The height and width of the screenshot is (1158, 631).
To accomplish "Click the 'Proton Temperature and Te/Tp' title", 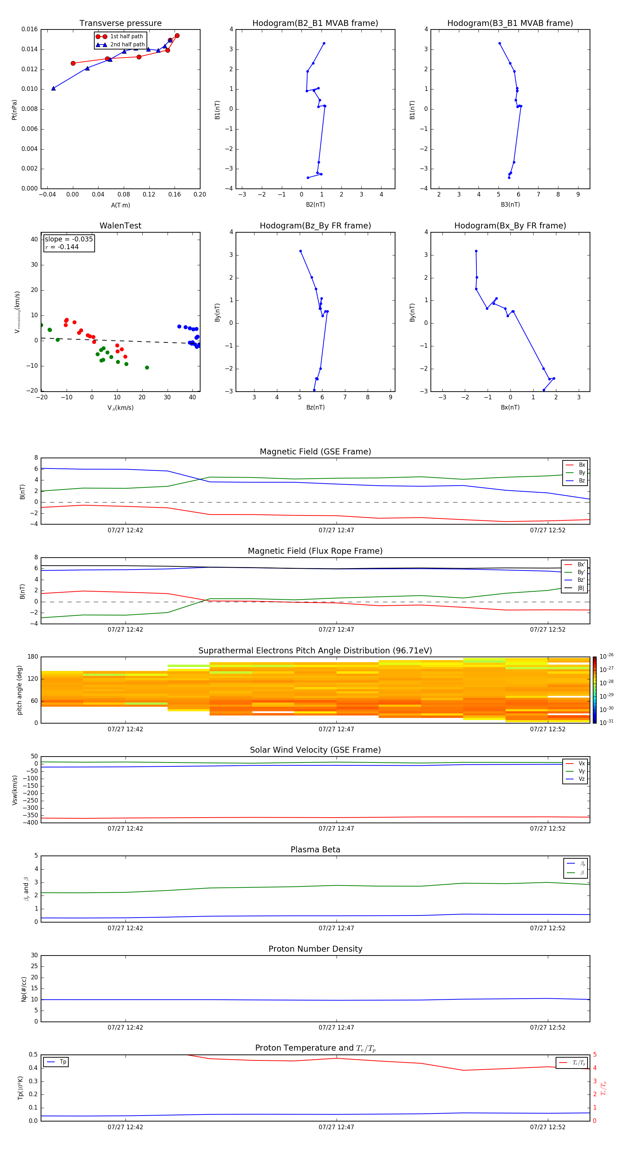I will coord(315,1048).
